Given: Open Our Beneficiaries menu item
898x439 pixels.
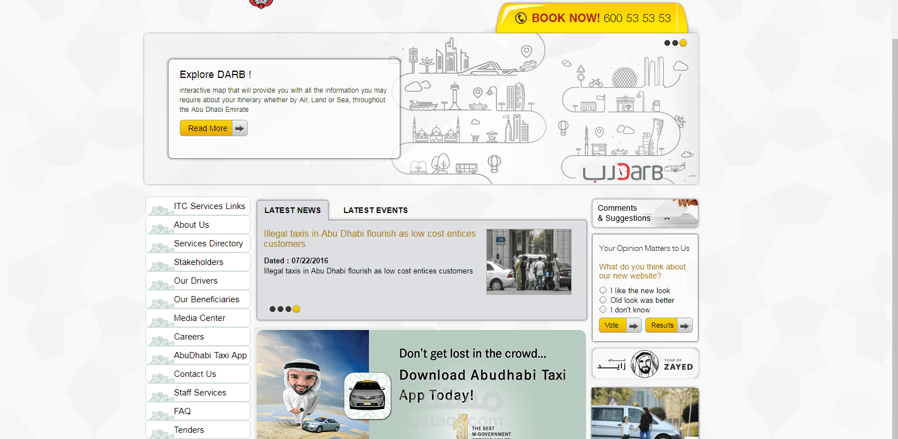Looking at the screenshot, I should 198,299.
